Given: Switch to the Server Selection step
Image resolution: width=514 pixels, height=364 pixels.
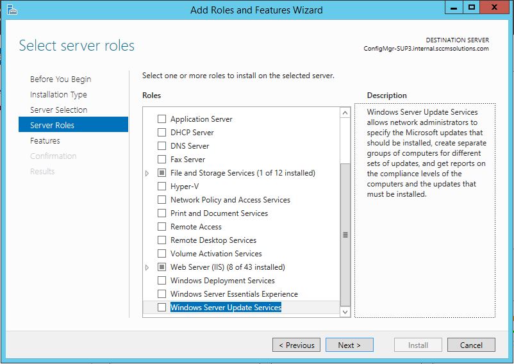Looking at the screenshot, I should pyautogui.click(x=58, y=110).
